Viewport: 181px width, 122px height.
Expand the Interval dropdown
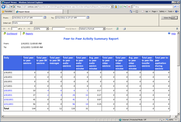pos(31,23)
